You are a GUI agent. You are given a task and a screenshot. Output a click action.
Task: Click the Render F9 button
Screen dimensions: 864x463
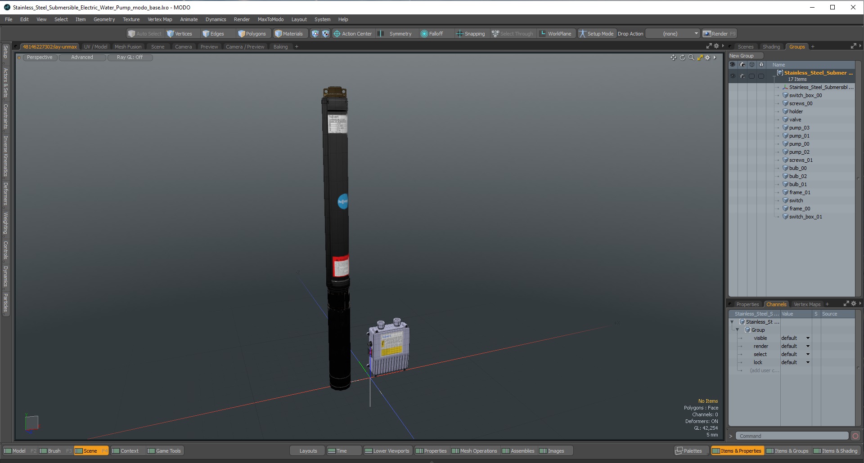click(x=719, y=34)
